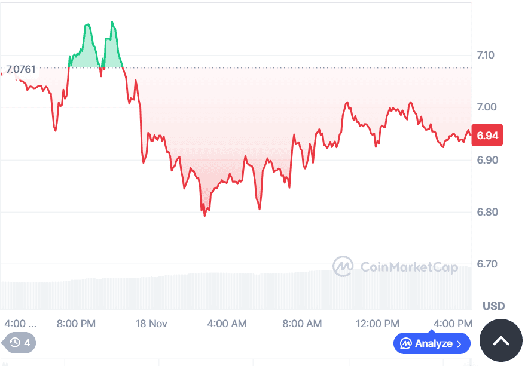Click the red 6.94 current price tag

tap(487, 136)
